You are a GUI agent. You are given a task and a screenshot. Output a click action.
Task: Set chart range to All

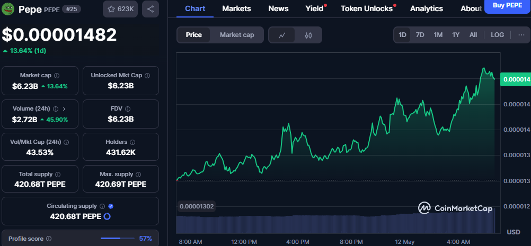pos(473,35)
